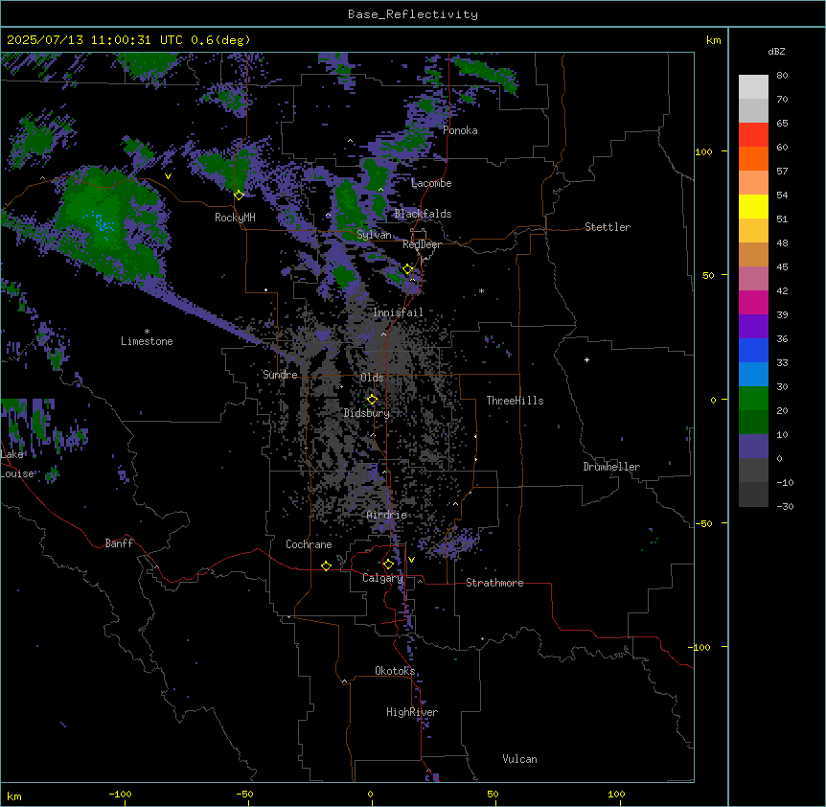Pick the light blue 30-33 dBZ legend swatch
The height and width of the screenshot is (807, 826).
pos(753,375)
